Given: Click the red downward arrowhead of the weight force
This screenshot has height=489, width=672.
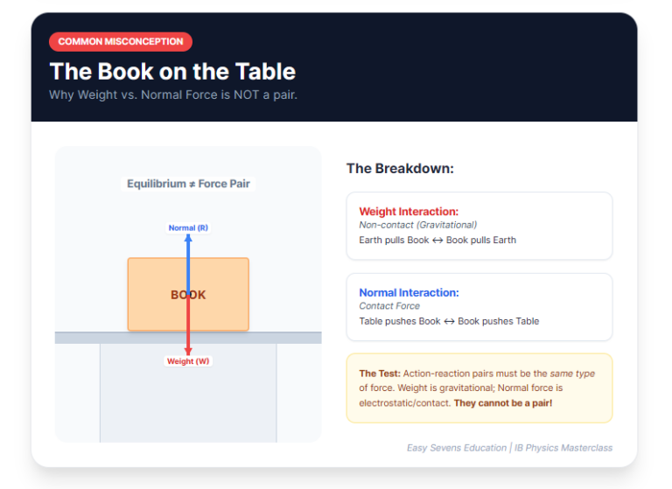Looking at the screenshot, I should pyautogui.click(x=188, y=350).
